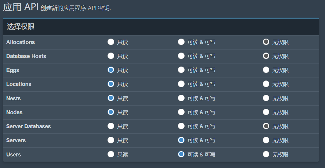This screenshot has height=168, width=325.
Task: Set Users permission to 无权限
Action: 266,154
